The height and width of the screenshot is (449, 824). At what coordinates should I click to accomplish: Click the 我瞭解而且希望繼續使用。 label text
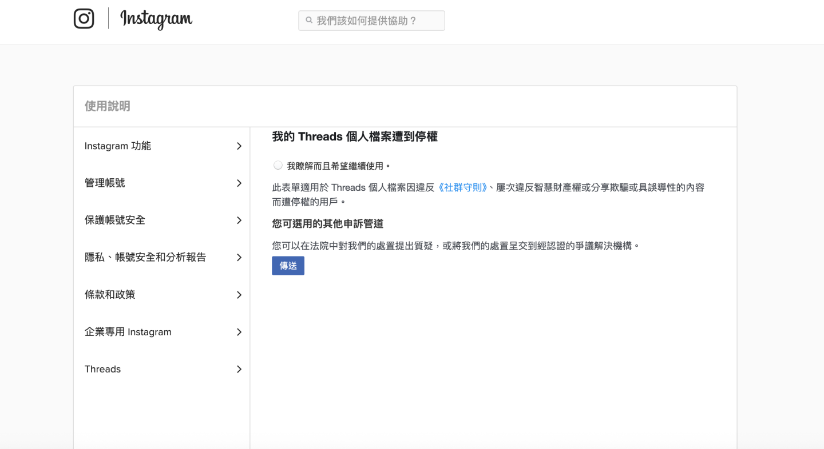coord(339,166)
